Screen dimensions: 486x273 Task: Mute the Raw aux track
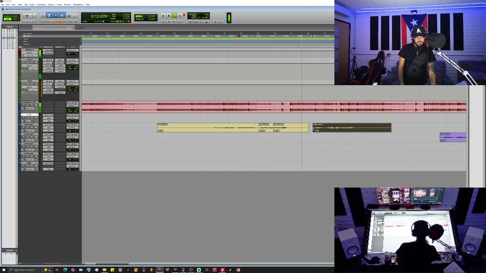(36, 84)
